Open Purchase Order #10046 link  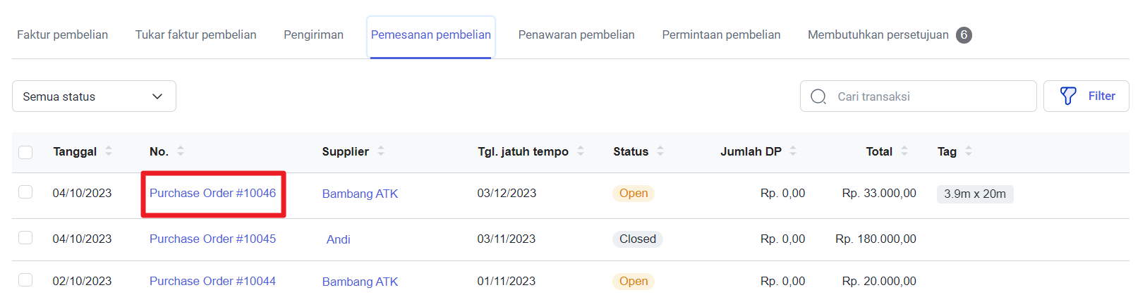click(x=212, y=193)
